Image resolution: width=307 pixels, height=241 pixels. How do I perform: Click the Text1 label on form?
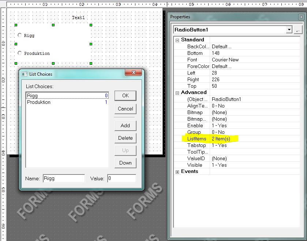78,18
